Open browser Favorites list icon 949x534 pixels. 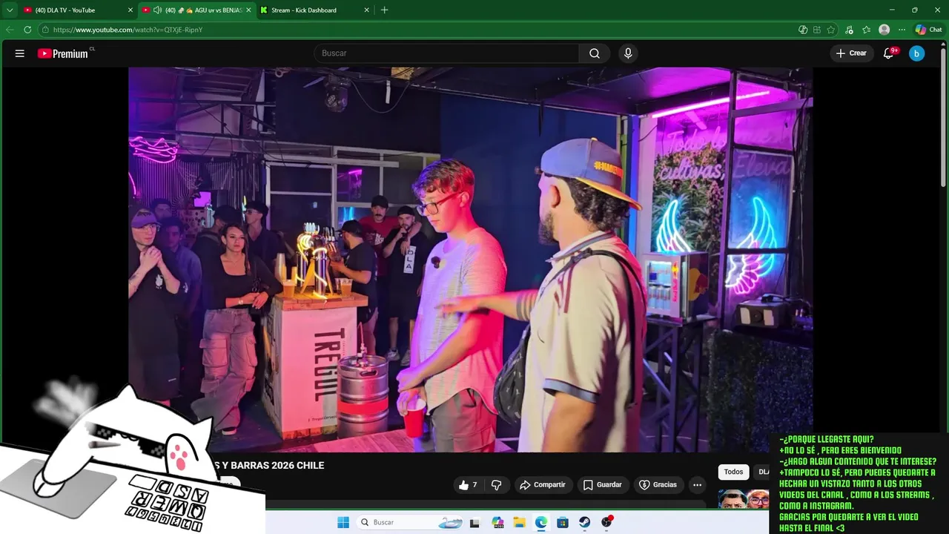pyautogui.click(x=867, y=30)
